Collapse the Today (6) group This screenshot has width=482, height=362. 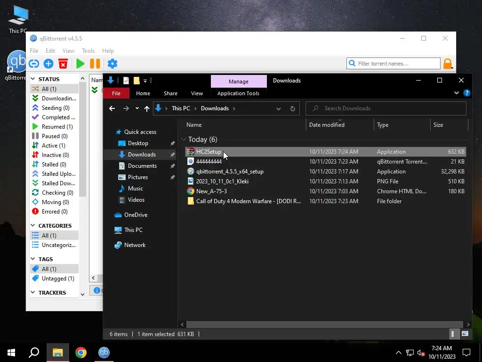[184, 140]
